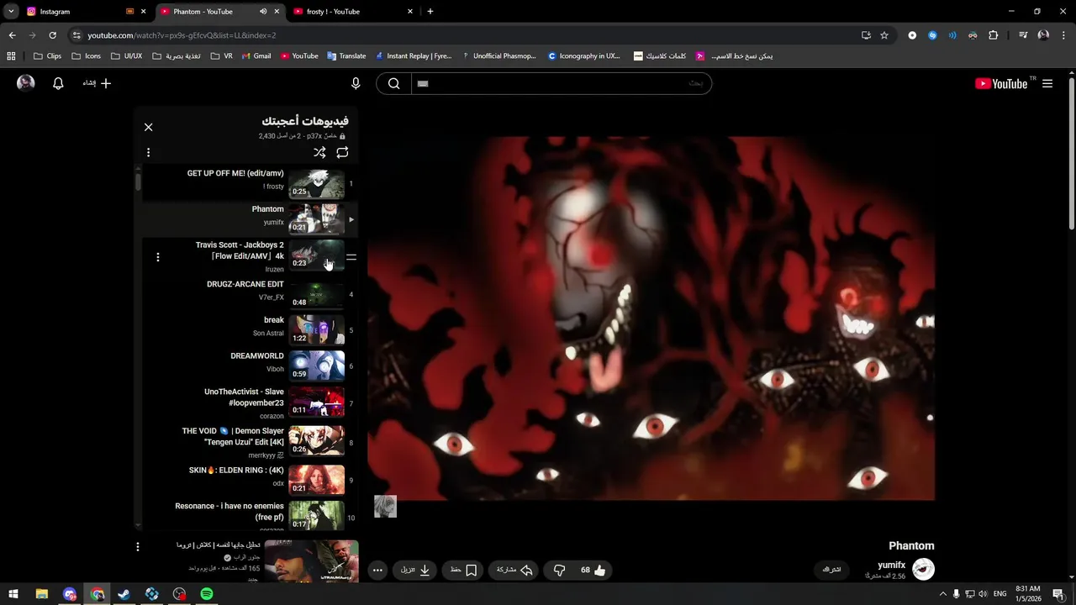Image resolution: width=1076 pixels, height=605 pixels.
Task: Toggle playlist loop icon
Action: (342, 153)
